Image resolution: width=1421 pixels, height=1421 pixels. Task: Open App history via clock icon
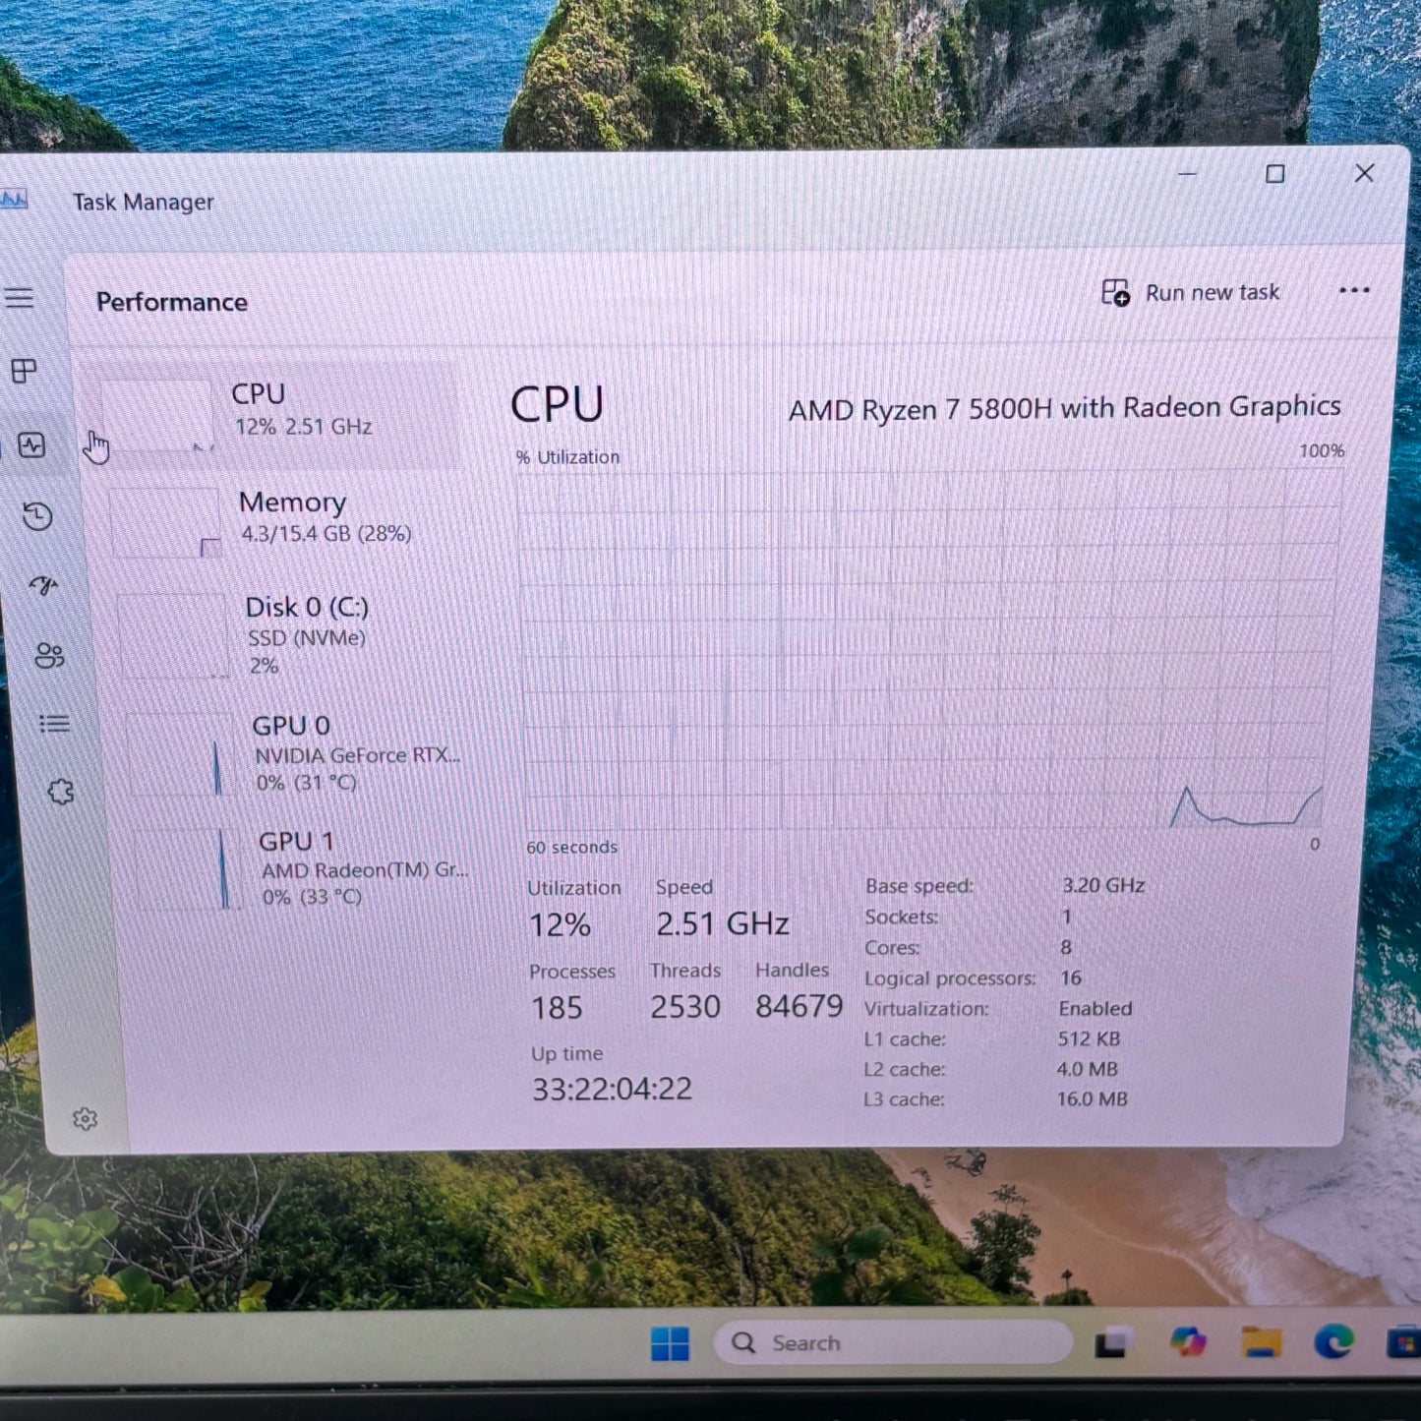coord(37,516)
